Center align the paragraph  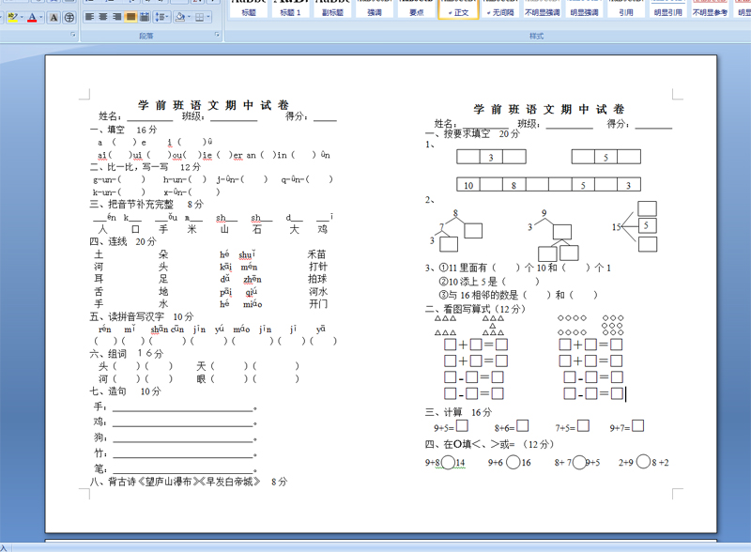tap(103, 17)
